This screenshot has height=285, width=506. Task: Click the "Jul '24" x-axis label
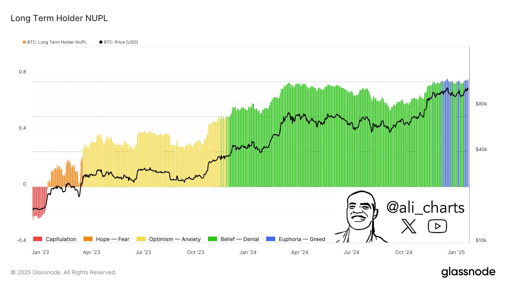[351, 252]
